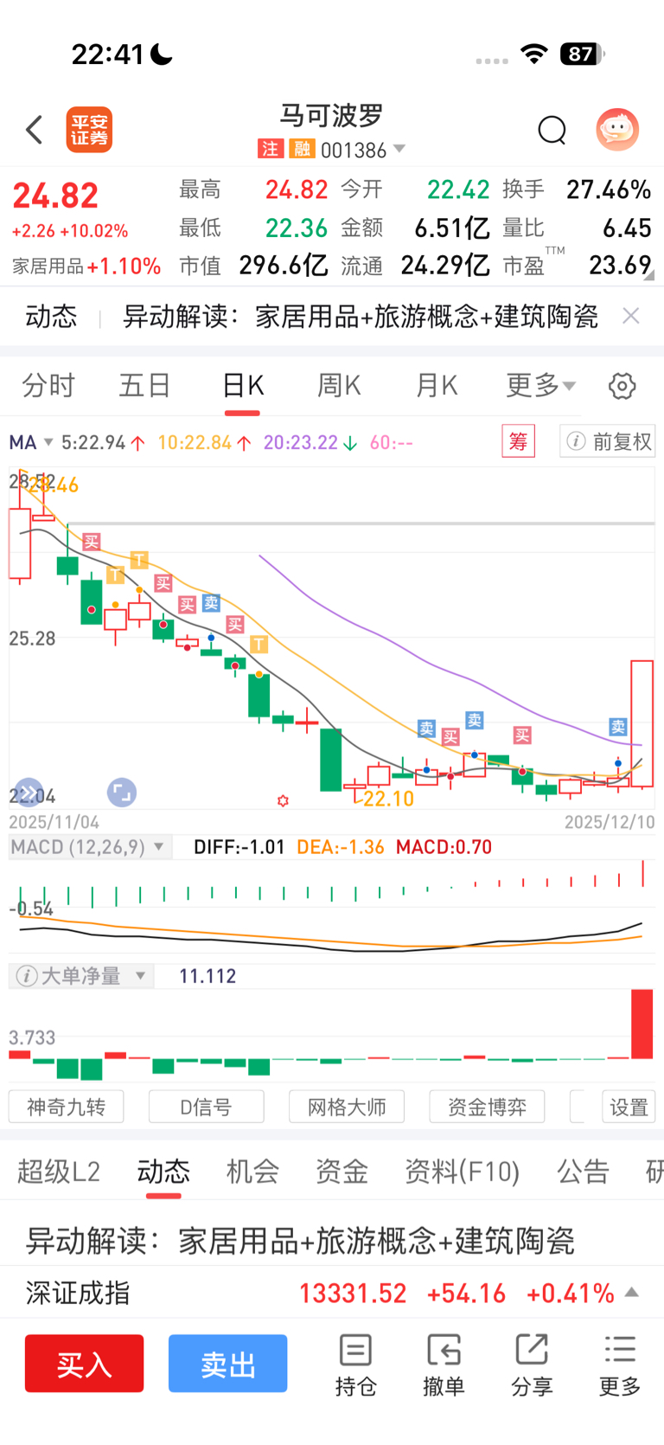
Task: Open the mascot avatar assistant icon
Action: [617, 130]
